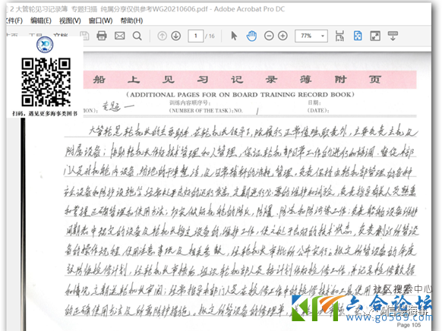442x331 pixels.
Task: Click the NUMBER OF THE TASK label
Action: coord(206,111)
